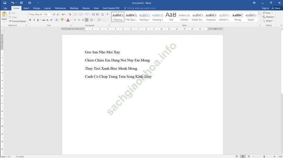Apply subscript formatting
This screenshot has height=158, width=283.
point(47,20)
